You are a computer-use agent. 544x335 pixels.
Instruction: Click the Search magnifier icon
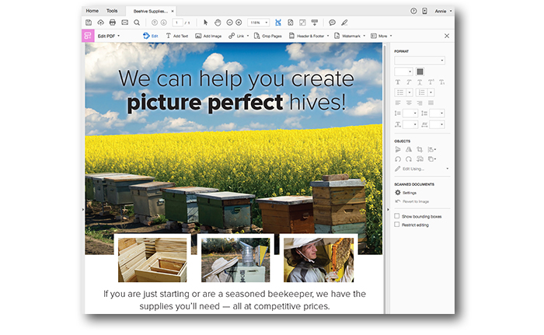click(x=136, y=23)
